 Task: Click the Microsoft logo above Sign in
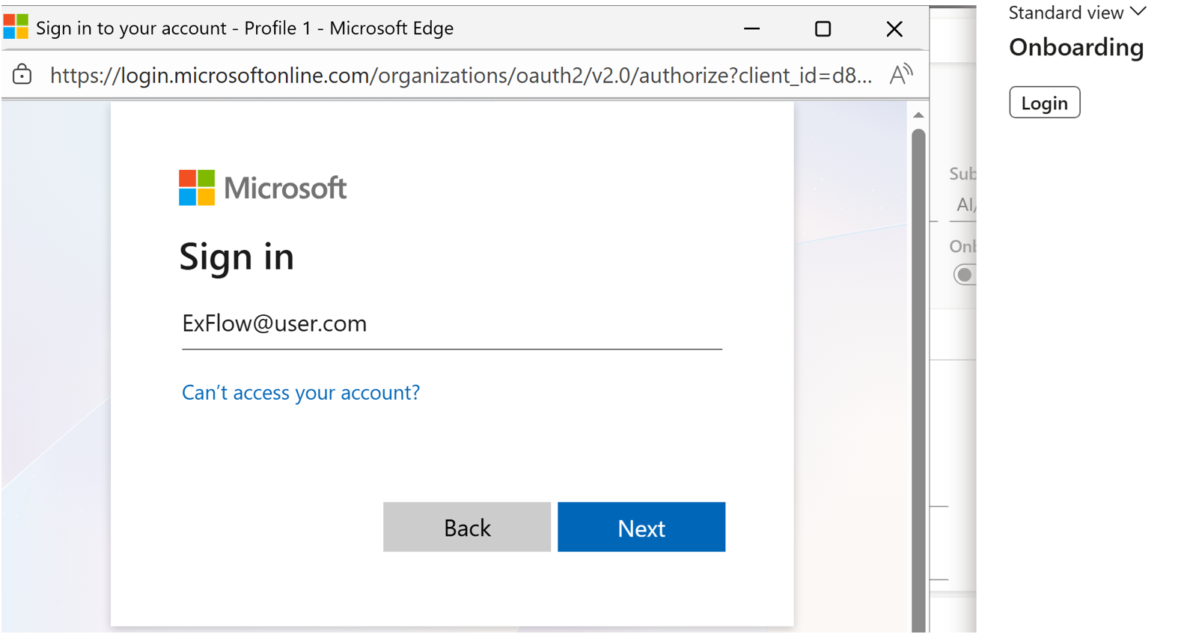click(263, 188)
